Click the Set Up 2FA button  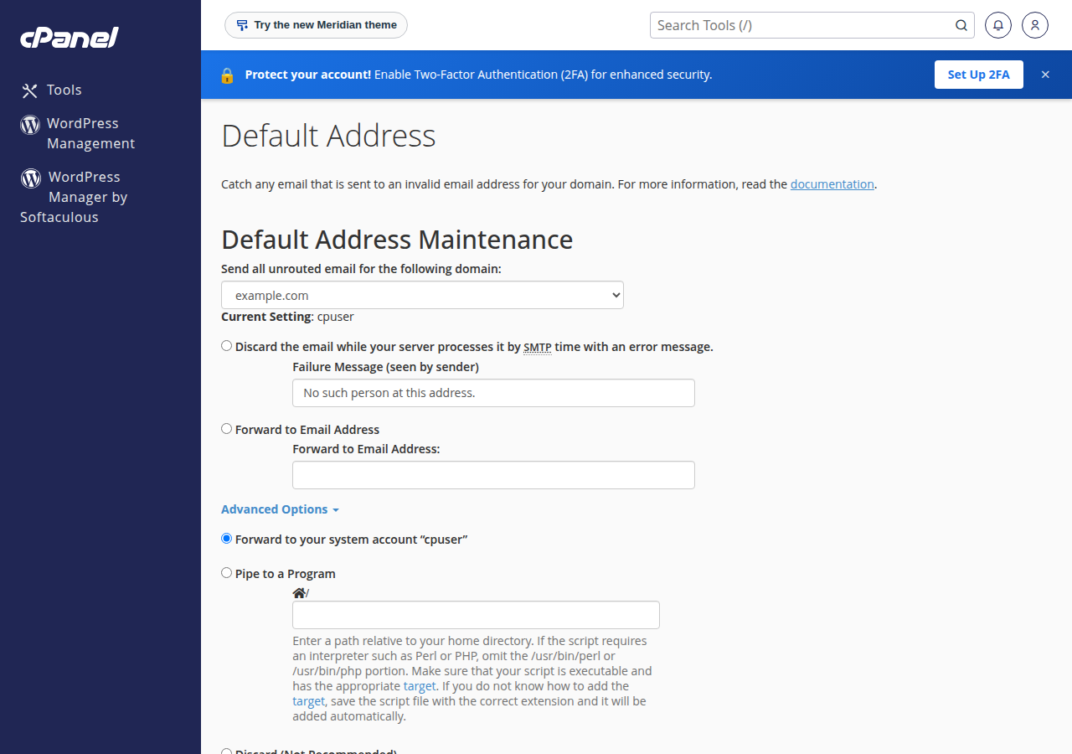point(979,75)
